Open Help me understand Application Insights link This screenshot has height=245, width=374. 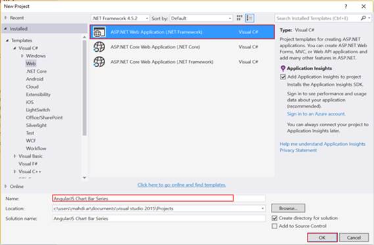[323, 144]
